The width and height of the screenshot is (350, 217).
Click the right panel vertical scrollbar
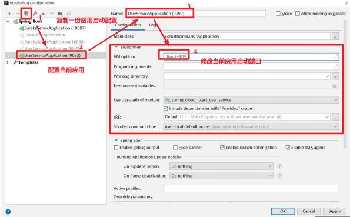[345, 84]
